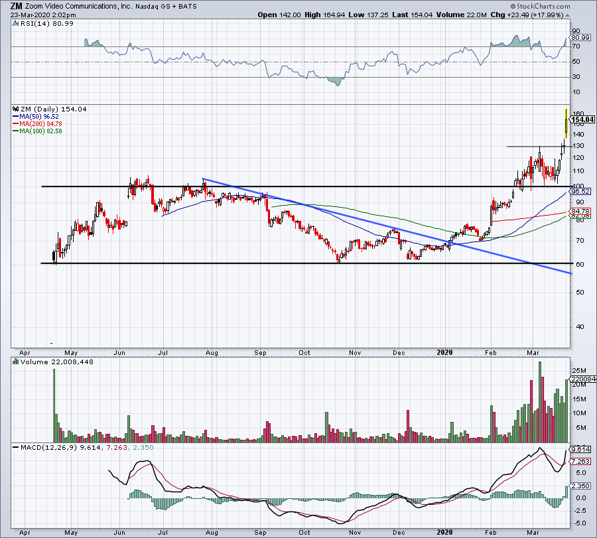Click the 154.04 last price axis tag
The height and width of the screenshot is (538, 597).
click(x=582, y=119)
